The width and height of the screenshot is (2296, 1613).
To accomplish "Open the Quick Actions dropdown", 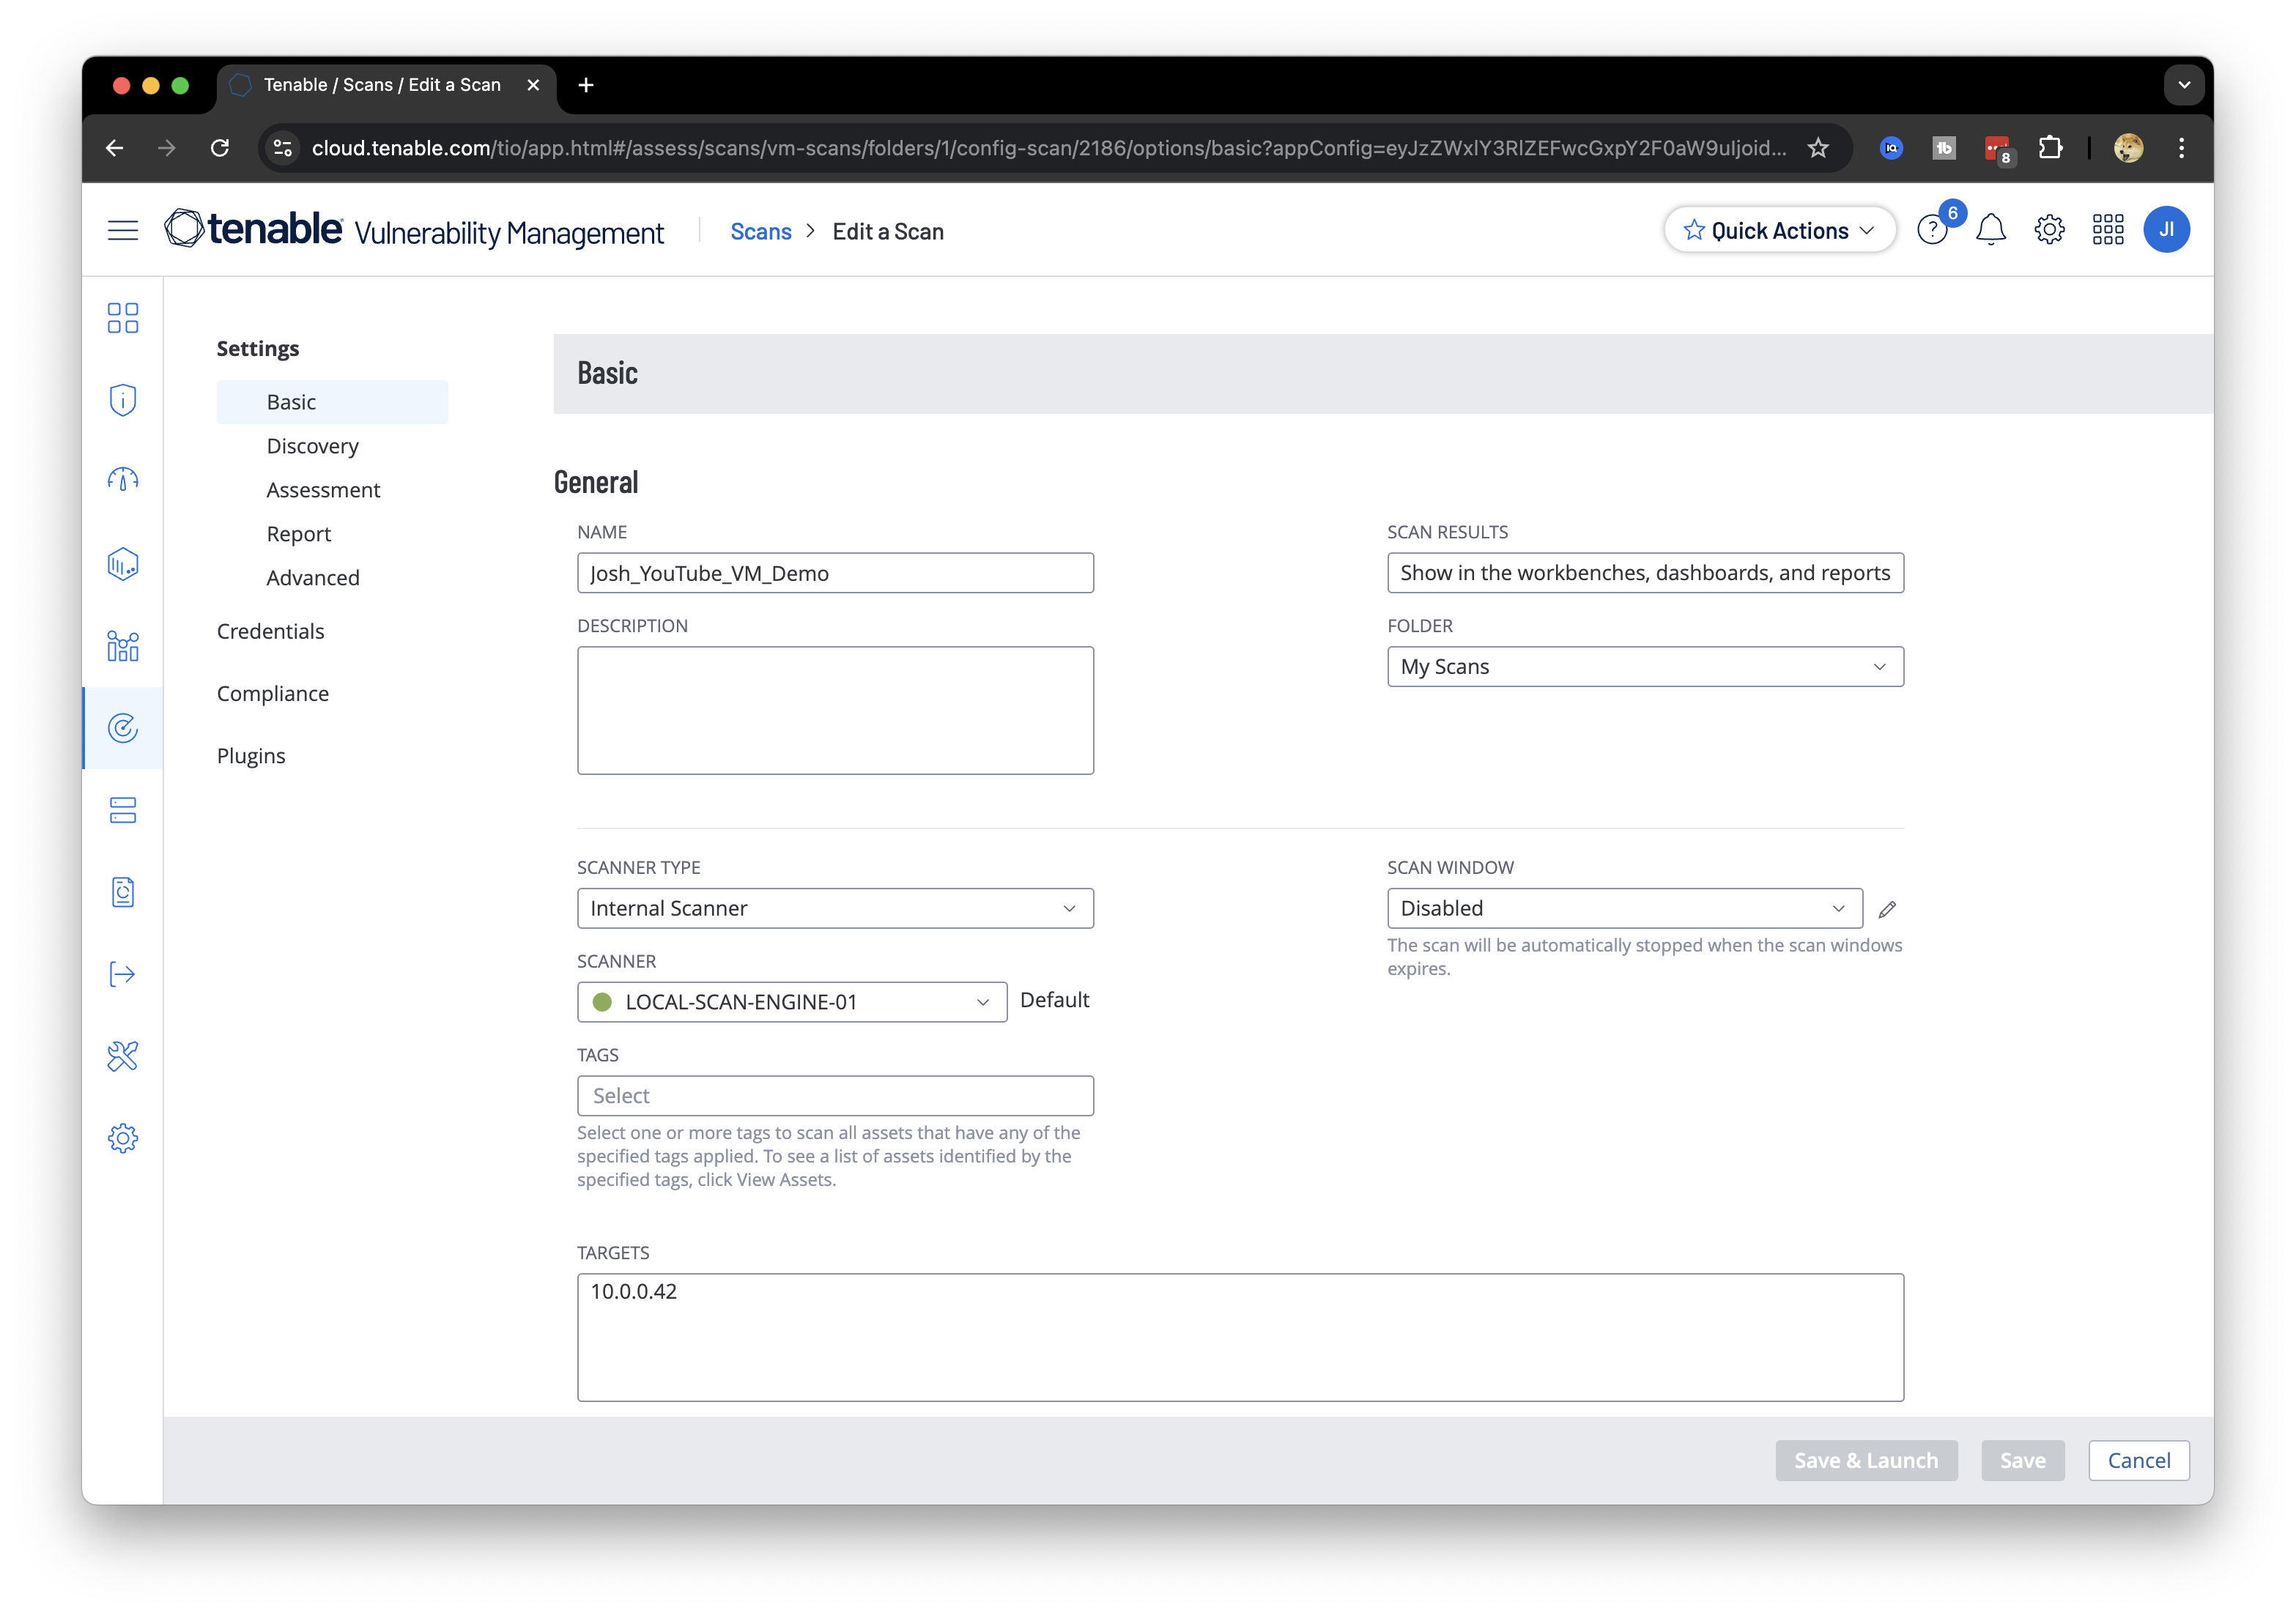I will click(x=1779, y=230).
